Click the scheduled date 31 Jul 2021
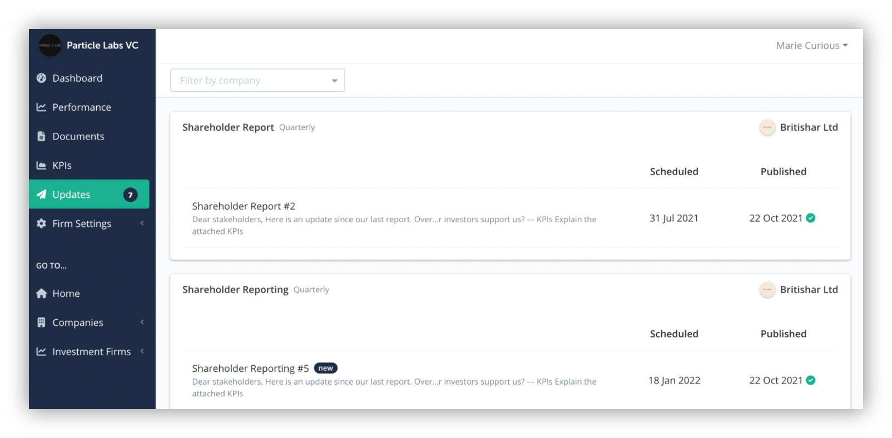Image resolution: width=892 pixels, height=438 pixels. [673, 218]
